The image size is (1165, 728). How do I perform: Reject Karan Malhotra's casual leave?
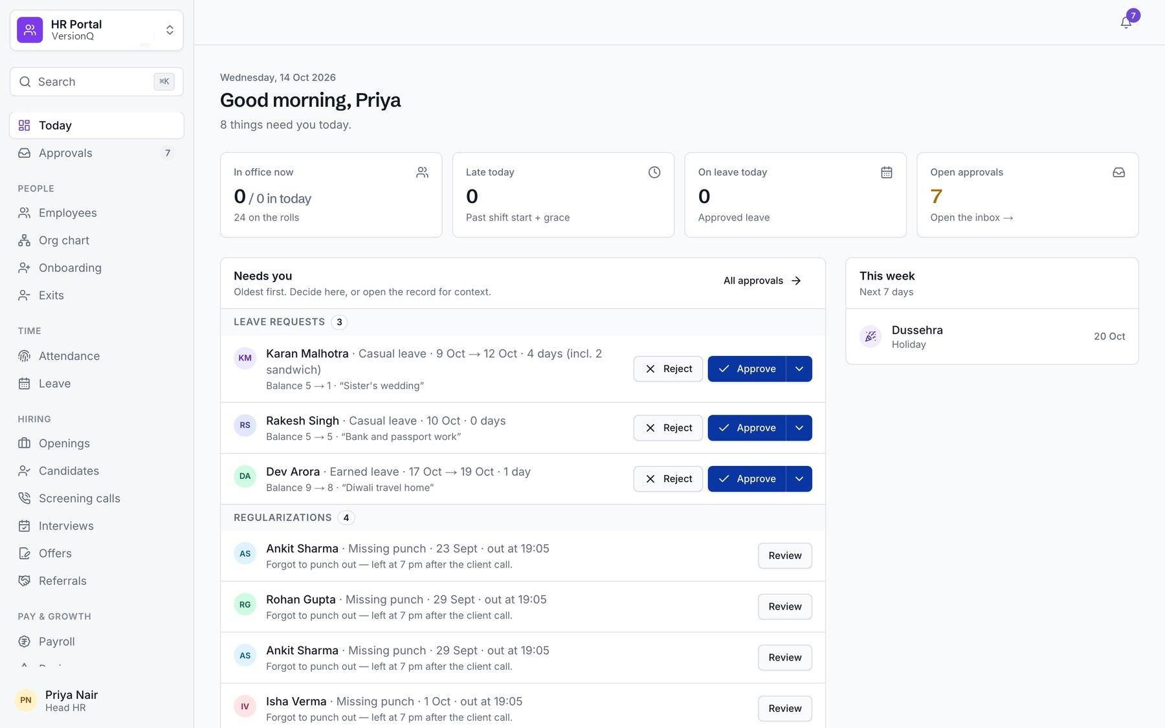tap(668, 369)
